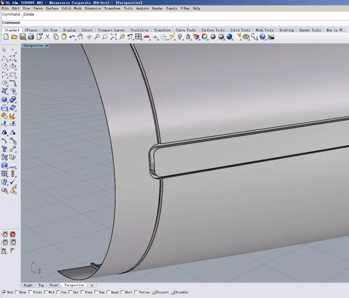The image size is (349, 298).
Task: Click the New file icon in Standard toolbar
Action: (x=6, y=37)
